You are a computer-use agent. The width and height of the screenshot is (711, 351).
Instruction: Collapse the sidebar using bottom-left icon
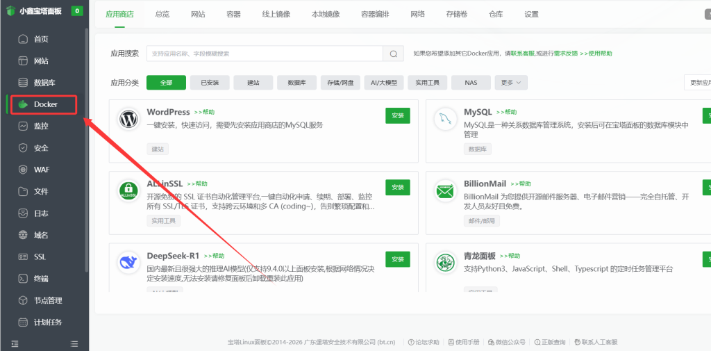tap(15, 343)
